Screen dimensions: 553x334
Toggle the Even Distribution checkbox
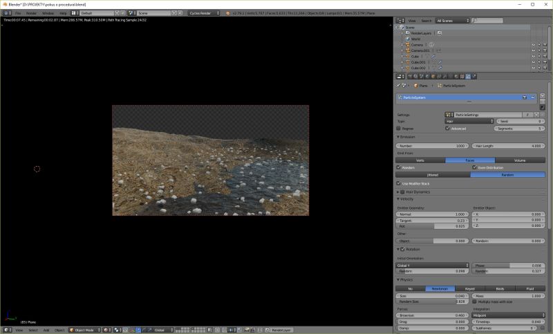474,167
